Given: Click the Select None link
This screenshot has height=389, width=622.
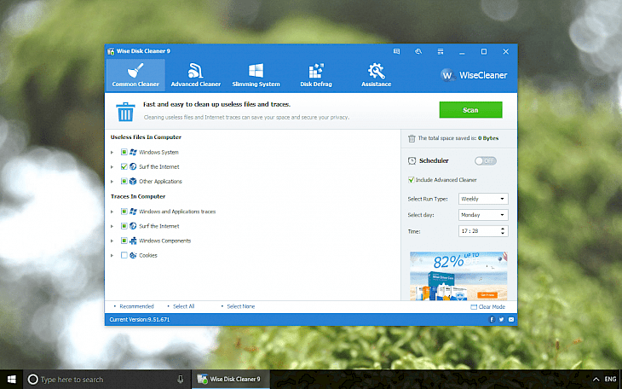Looking at the screenshot, I should (x=241, y=306).
